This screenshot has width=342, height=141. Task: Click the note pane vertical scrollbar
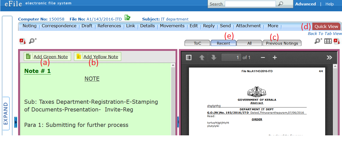pos(173,100)
